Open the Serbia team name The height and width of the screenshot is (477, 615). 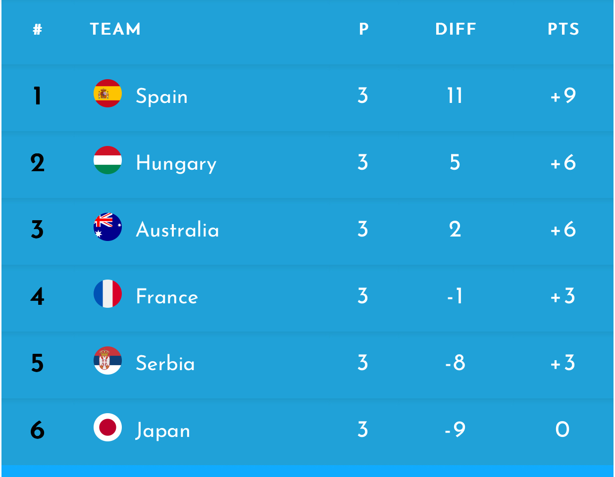click(165, 363)
